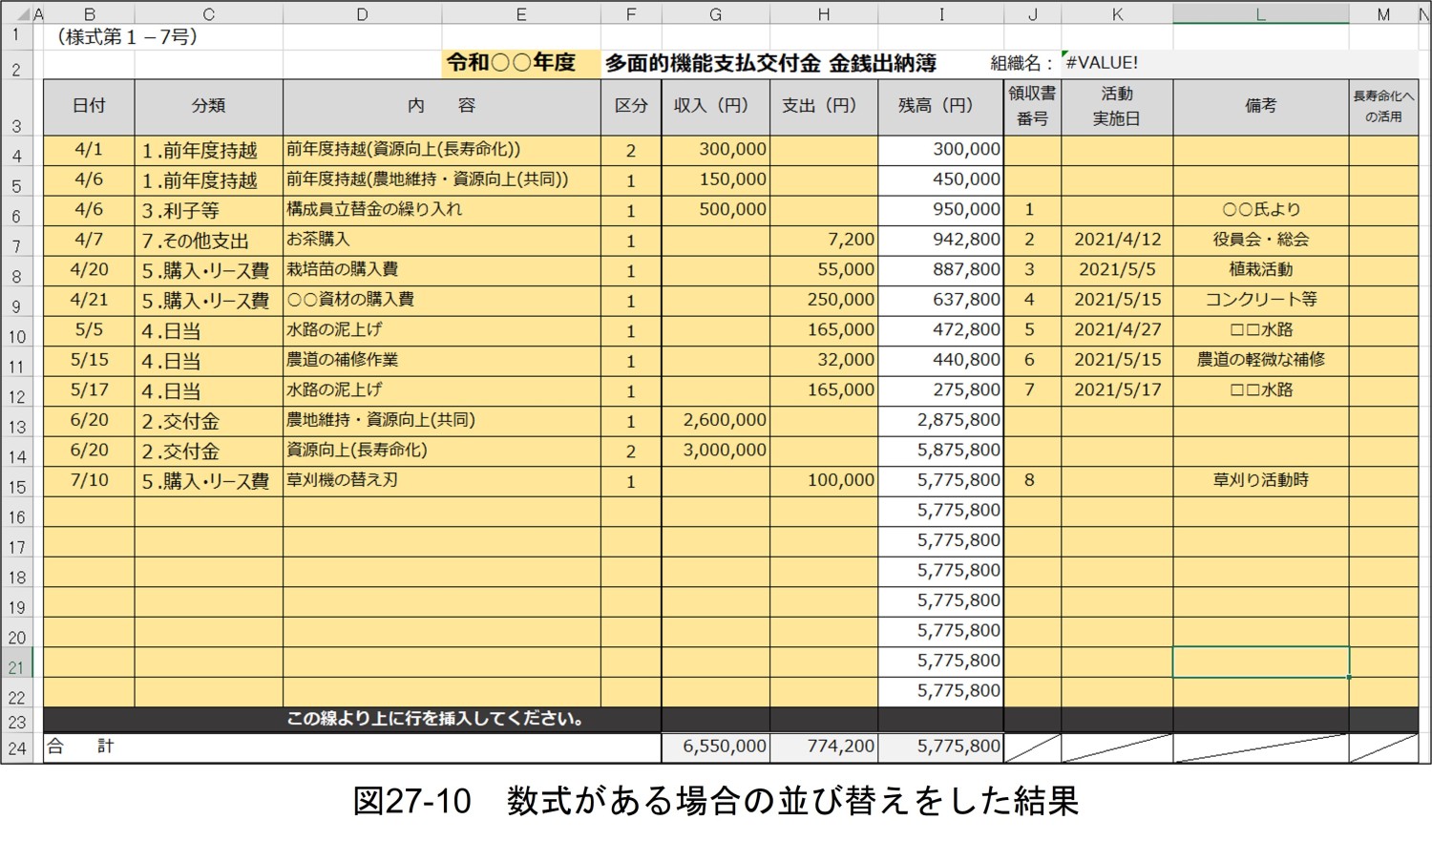
Task: Click the 'コンクリート等' remark cell
Action: (x=1260, y=301)
